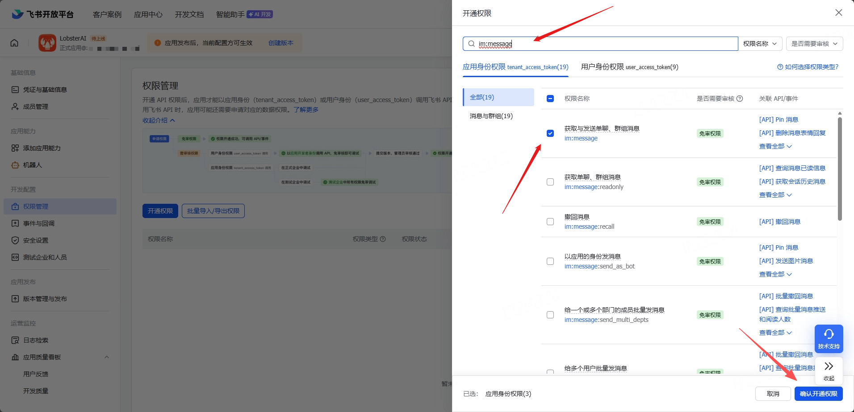854x412 pixels.
Task: Open the 是否需要审核 filter dropdown
Action: click(x=814, y=44)
